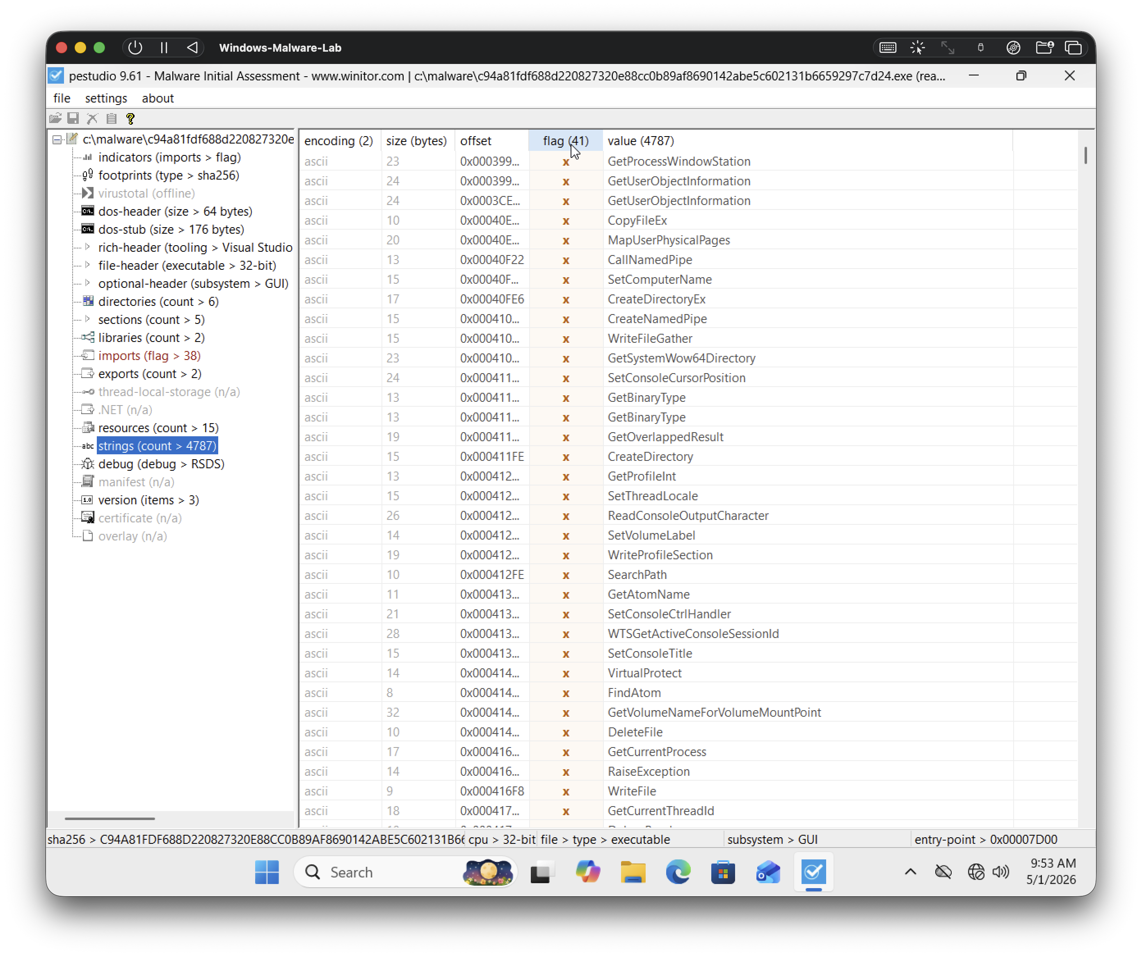Click the version tree node icon
This screenshot has width=1142, height=957.
87,499
